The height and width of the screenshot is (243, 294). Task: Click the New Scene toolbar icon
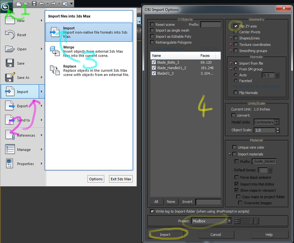19,4
